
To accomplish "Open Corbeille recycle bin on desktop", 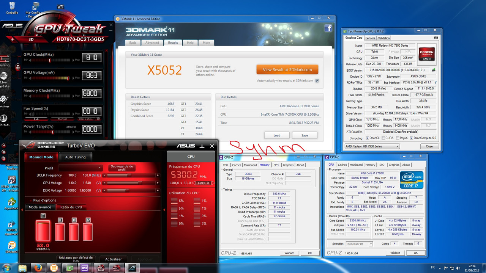I will tap(12, 8).
